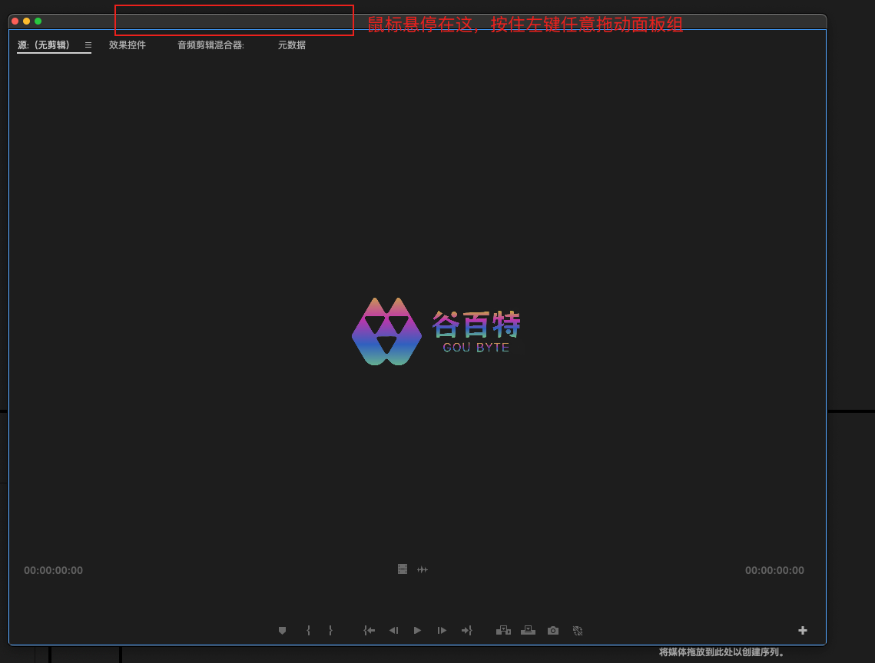The width and height of the screenshot is (875, 663).
Task: Open the button editor plus icon
Action: point(803,631)
